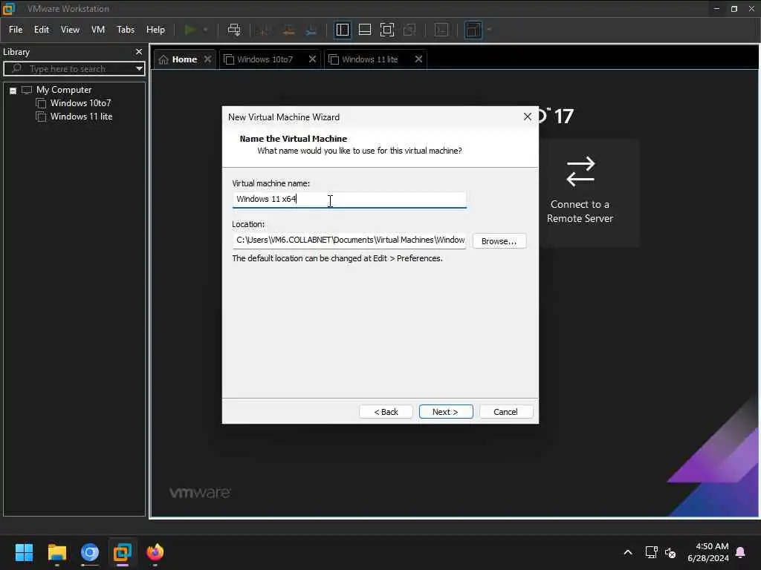The width and height of the screenshot is (761, 570).
Task: Select Windows 10to7 in Library tree
Action: click(80, 102)
